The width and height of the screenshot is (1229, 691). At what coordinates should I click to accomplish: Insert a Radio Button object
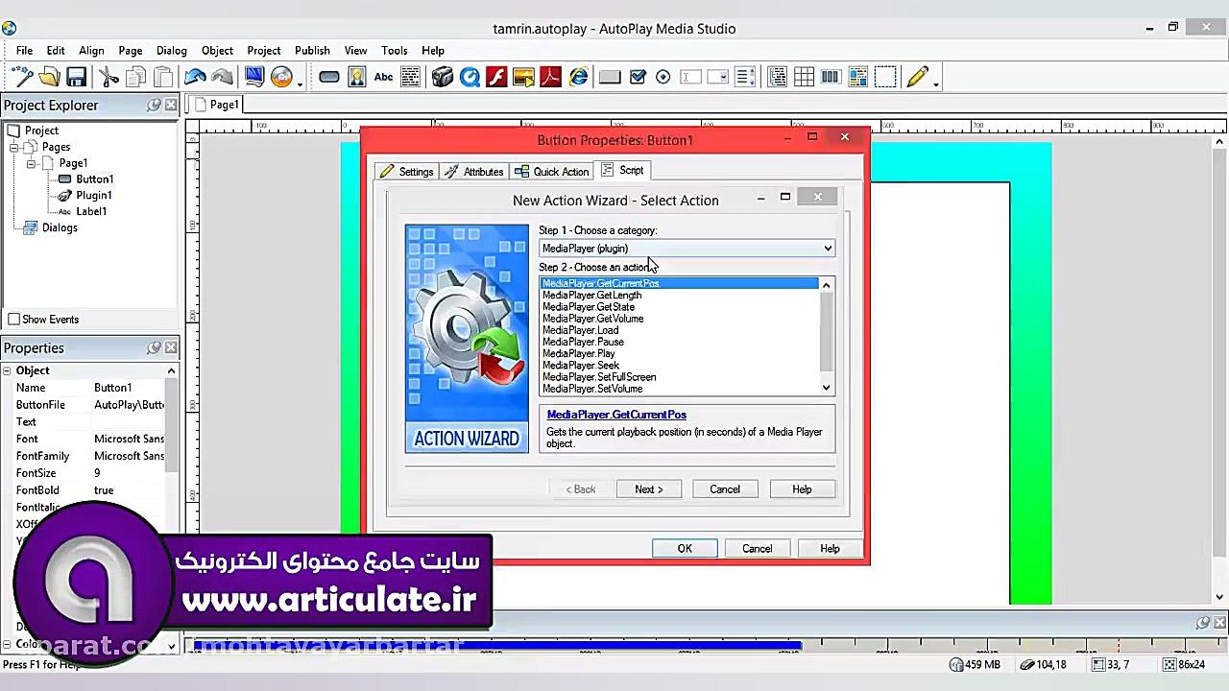(663, 77)
